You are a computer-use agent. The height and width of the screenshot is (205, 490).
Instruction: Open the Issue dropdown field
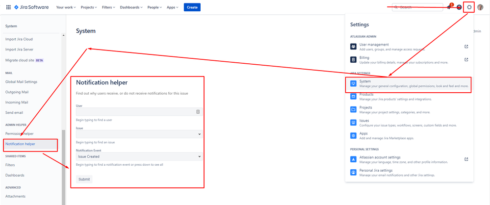click(139, 134)
